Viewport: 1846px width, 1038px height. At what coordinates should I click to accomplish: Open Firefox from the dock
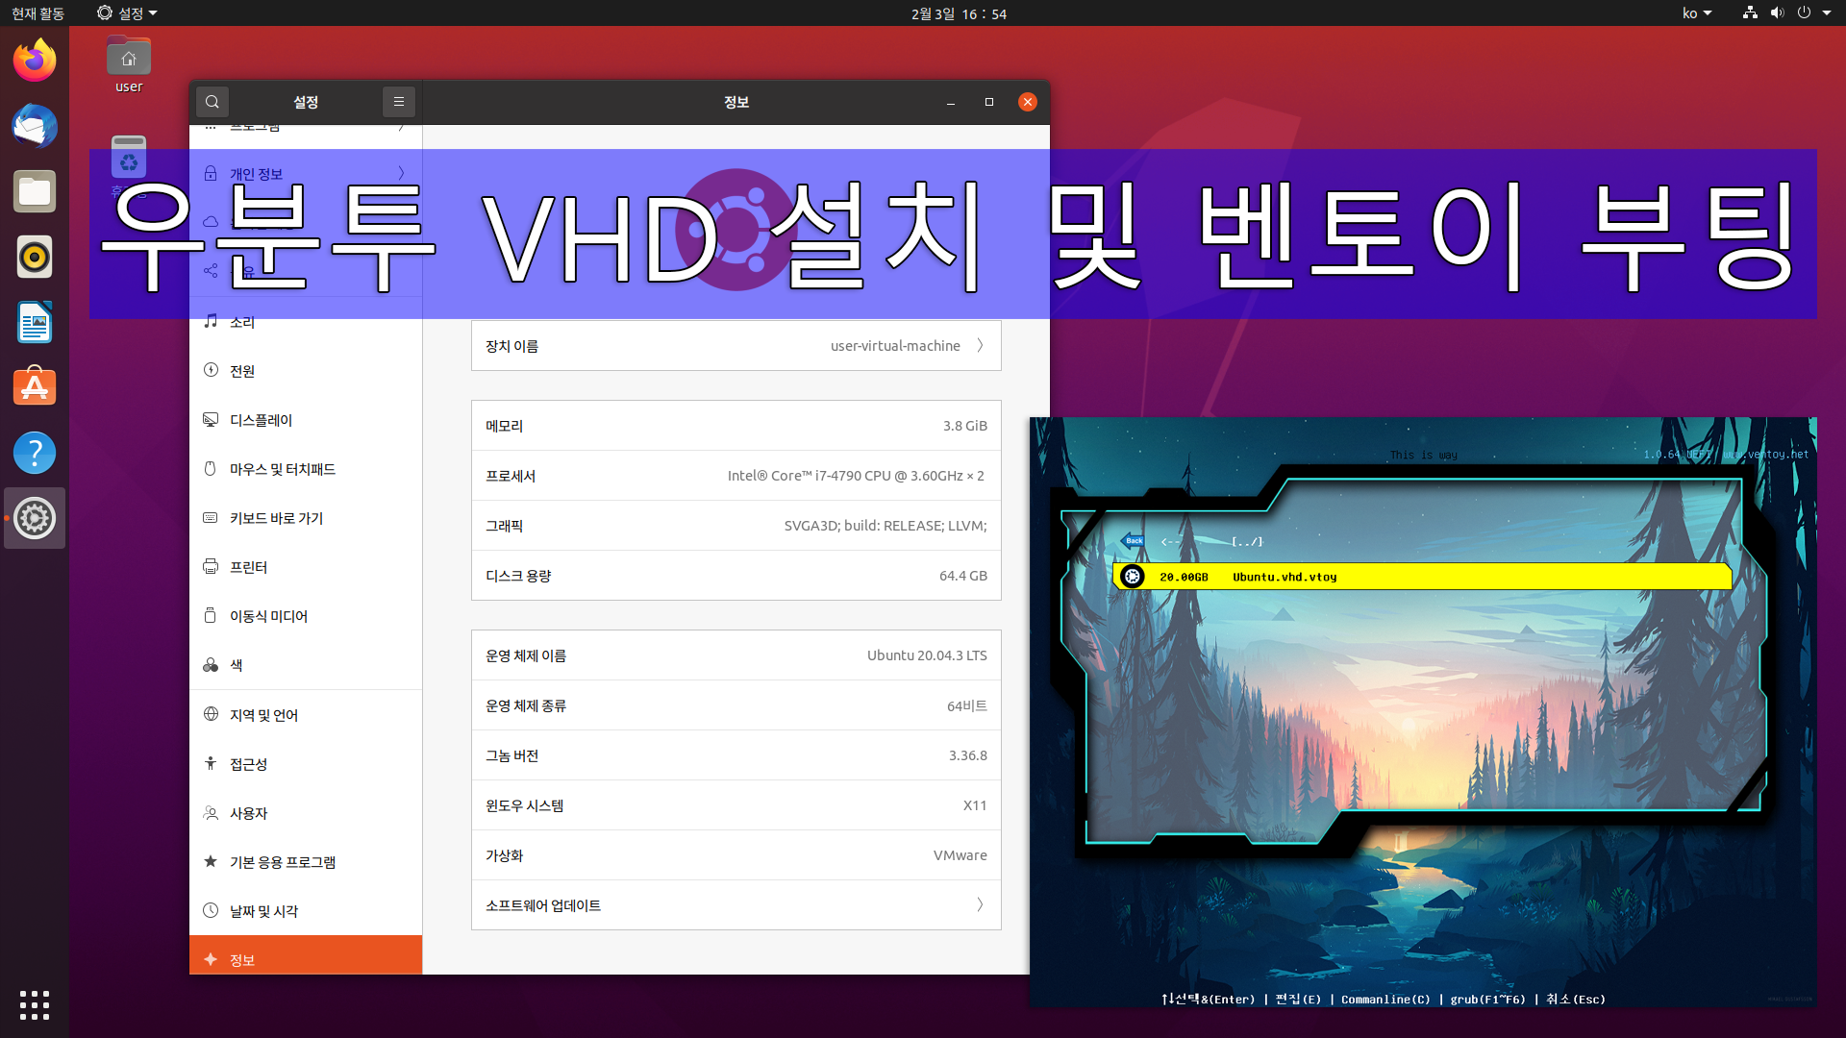click(x=35, y=61)
